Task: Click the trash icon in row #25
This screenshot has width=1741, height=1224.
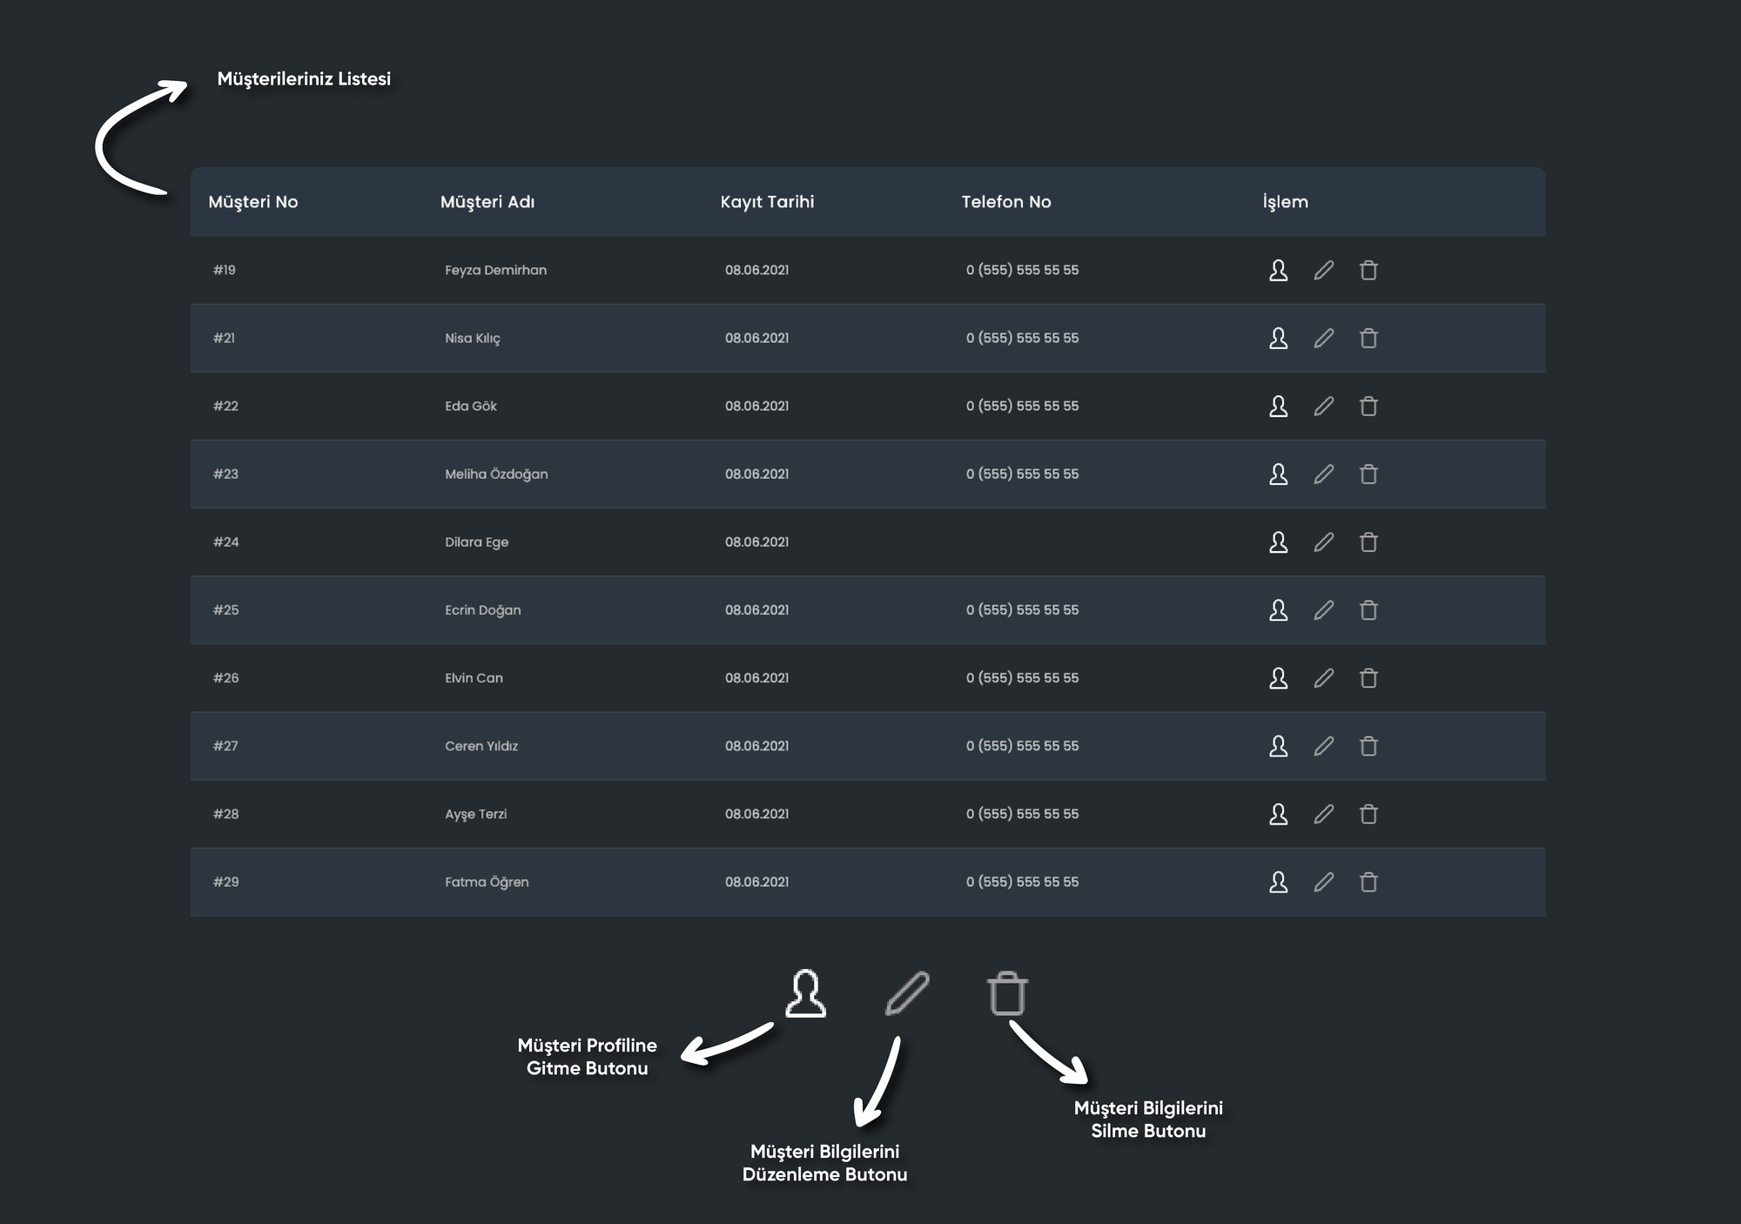Action: 1368,609
